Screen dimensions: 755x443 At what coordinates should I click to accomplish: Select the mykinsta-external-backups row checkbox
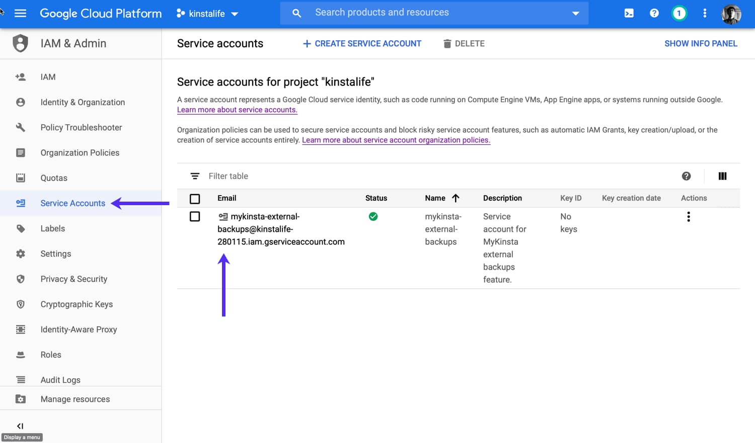click(x=195, y=217)
